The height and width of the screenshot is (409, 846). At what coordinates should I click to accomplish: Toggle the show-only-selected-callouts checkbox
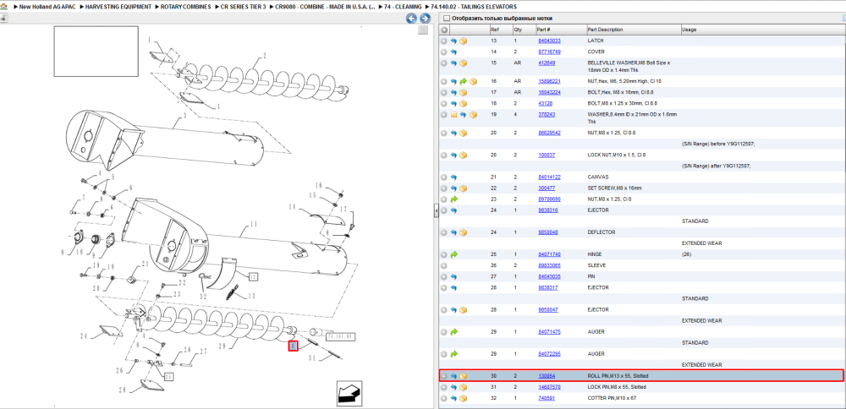[446, 19]
